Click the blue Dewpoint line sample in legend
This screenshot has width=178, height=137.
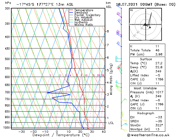coord(71,12)
